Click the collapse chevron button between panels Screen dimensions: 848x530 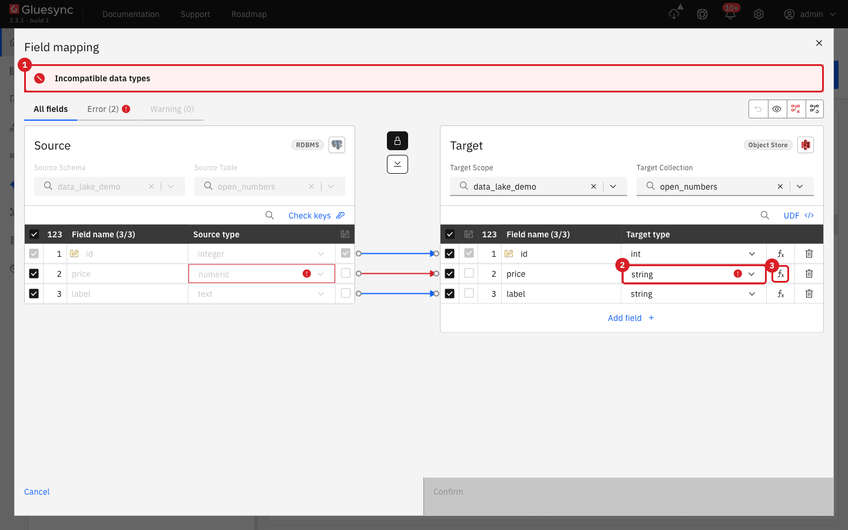tap(397, 164)
